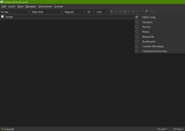Open the No Style dropdown

coord(15,12)
